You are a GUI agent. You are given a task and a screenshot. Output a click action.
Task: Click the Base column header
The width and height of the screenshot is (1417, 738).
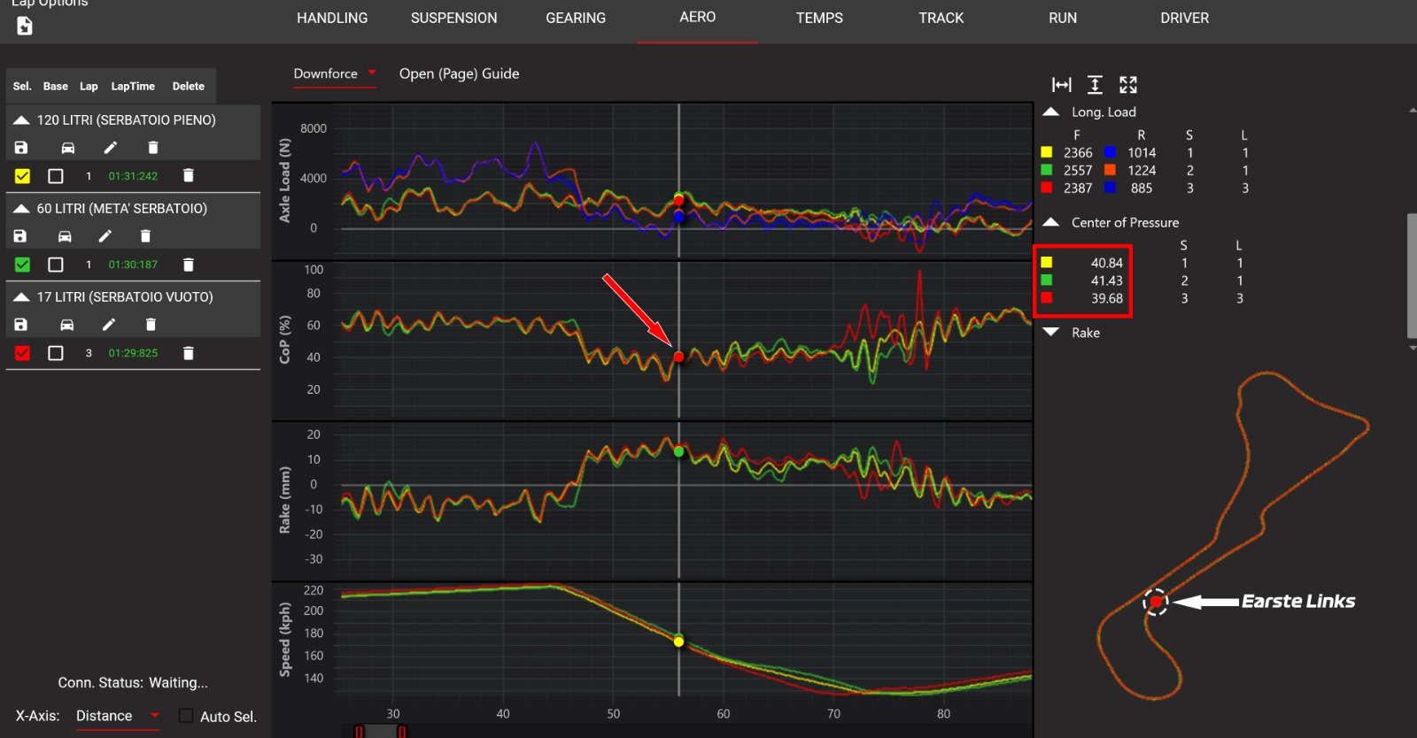click(x=56, y=86)
